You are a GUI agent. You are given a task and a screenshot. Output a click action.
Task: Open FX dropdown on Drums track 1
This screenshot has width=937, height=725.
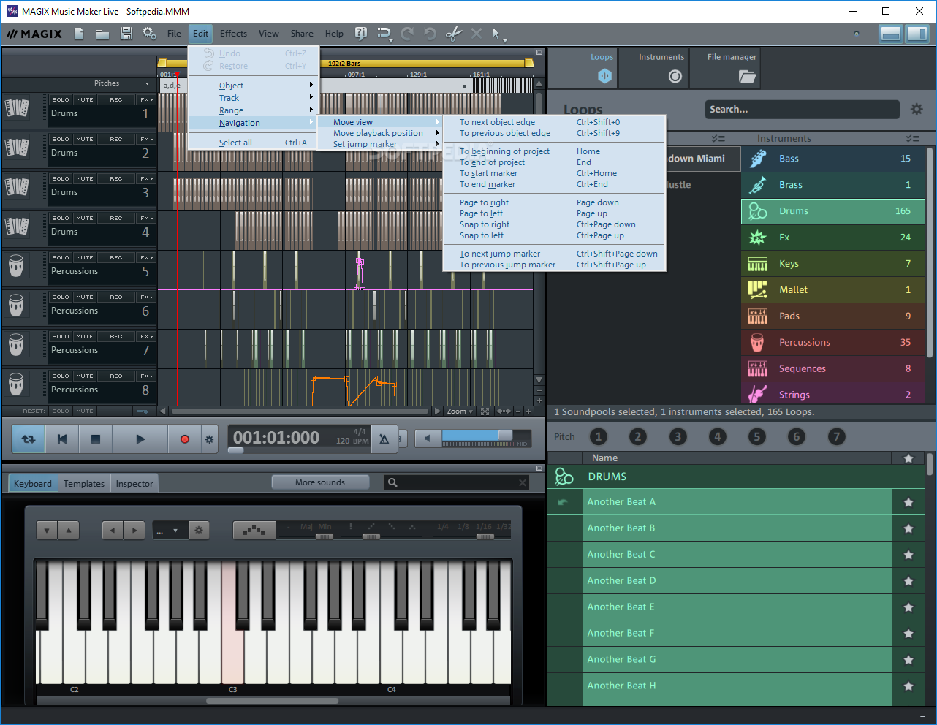pos(146,100)
